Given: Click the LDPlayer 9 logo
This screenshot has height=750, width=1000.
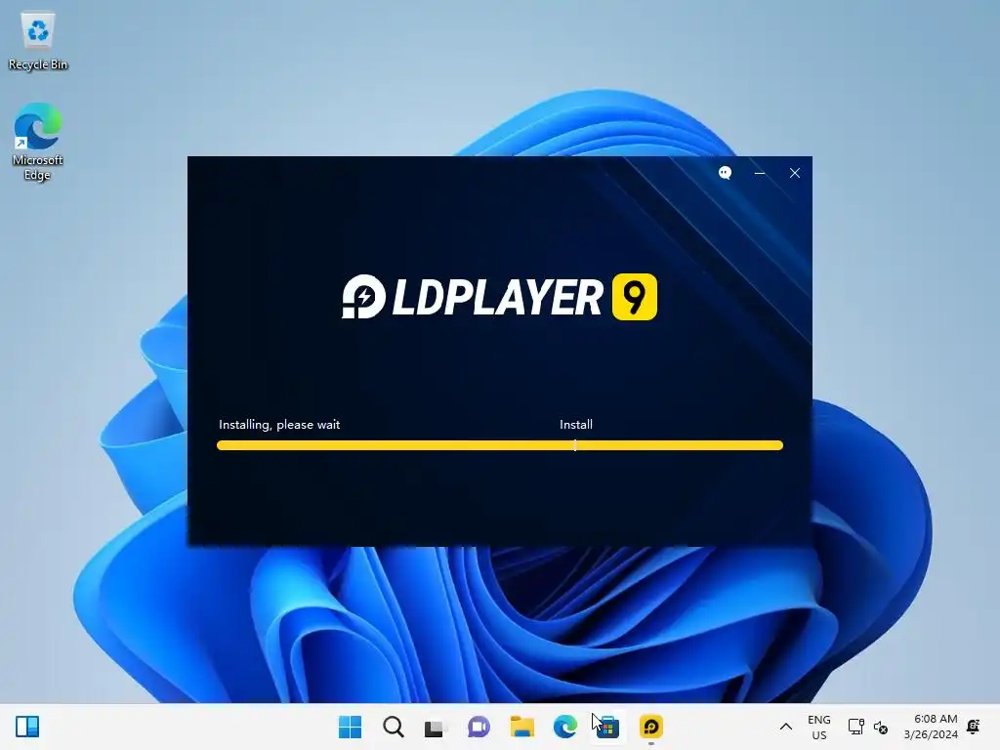Looking at the screenshot, I should coord(499,297).
